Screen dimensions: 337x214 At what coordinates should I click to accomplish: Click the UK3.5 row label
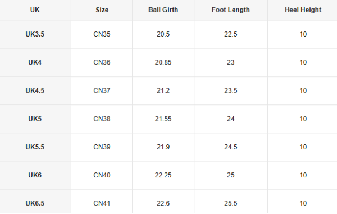pos(35,34)
